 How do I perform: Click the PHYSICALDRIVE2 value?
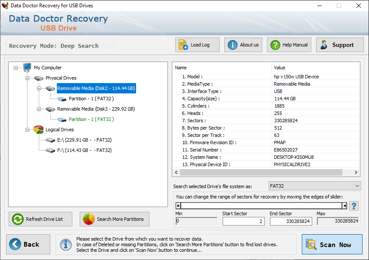[x=292, y=164]
